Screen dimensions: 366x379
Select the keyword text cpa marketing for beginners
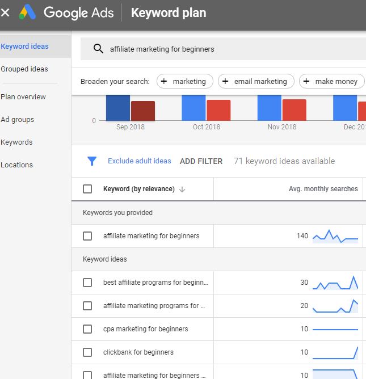pyautogui.click(x=145, y=329)
